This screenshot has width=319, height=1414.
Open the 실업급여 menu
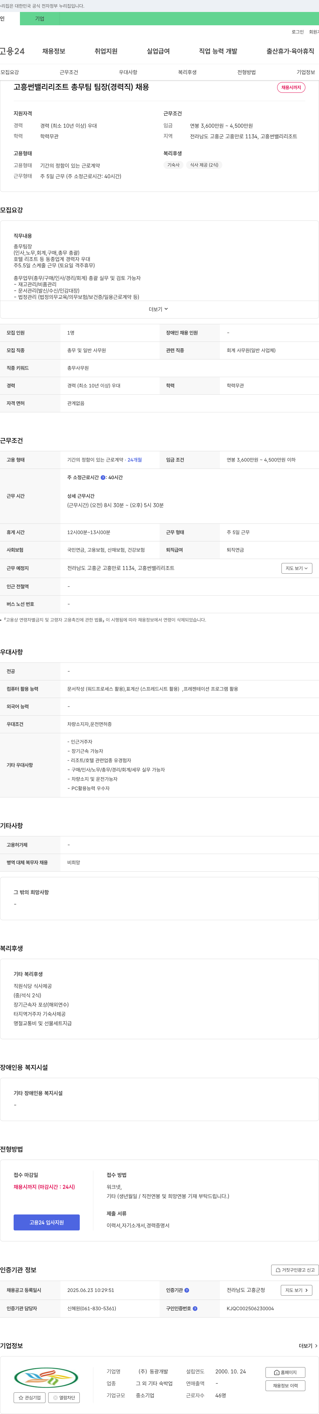pyautogui.click(x=158, y=51)
